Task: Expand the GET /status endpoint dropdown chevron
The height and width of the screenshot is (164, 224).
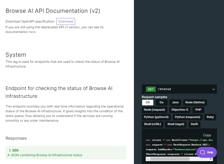Action: tap(213, 89)
